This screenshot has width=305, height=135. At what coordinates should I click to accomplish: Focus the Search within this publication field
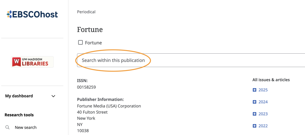[x=191, y=60]
